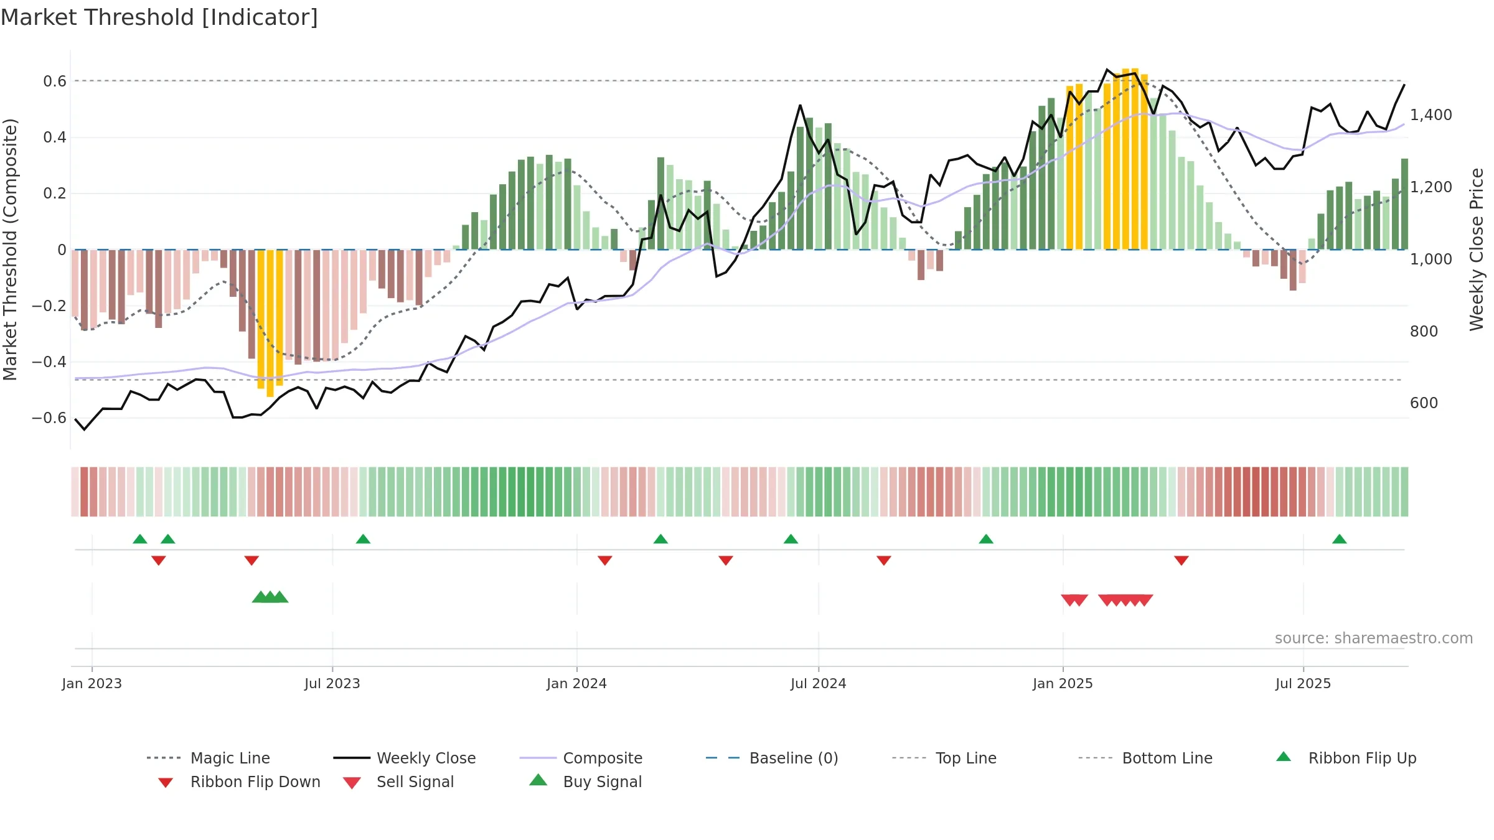Click the ribbon flip down marker between Jan and Jul 2025

point(1182,561)
